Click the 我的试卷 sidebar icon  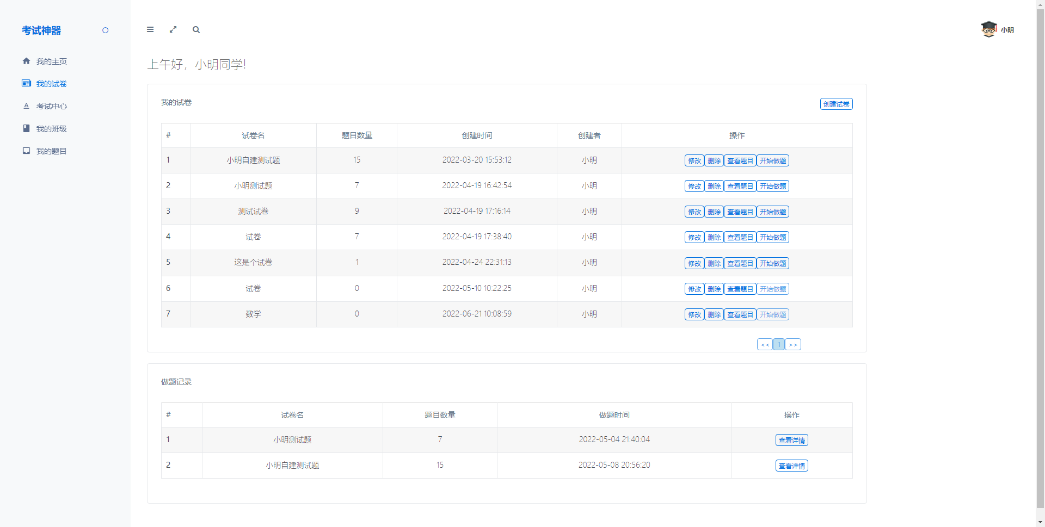point(26,83)
